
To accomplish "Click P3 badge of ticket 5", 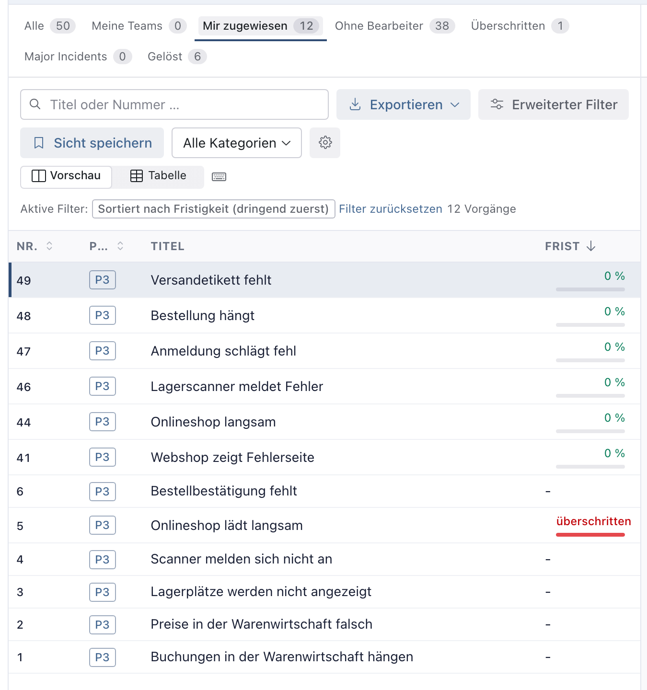I will pyautogui.click(x=103, y=525).
